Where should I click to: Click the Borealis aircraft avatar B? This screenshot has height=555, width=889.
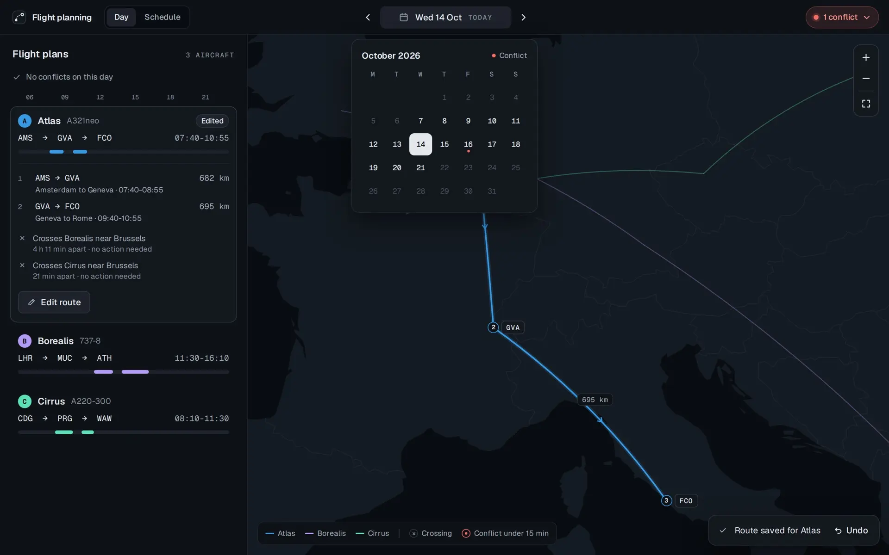(25, 341)
